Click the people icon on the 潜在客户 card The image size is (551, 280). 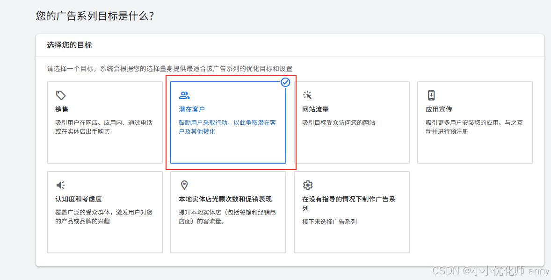184,95
